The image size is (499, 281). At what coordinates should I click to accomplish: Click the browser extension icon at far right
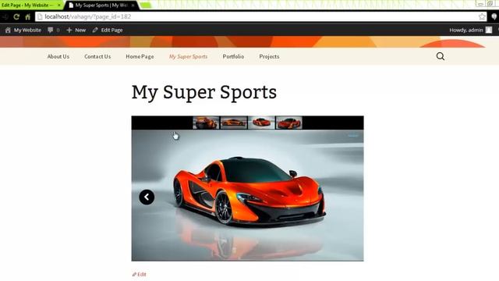click(494, 16)
